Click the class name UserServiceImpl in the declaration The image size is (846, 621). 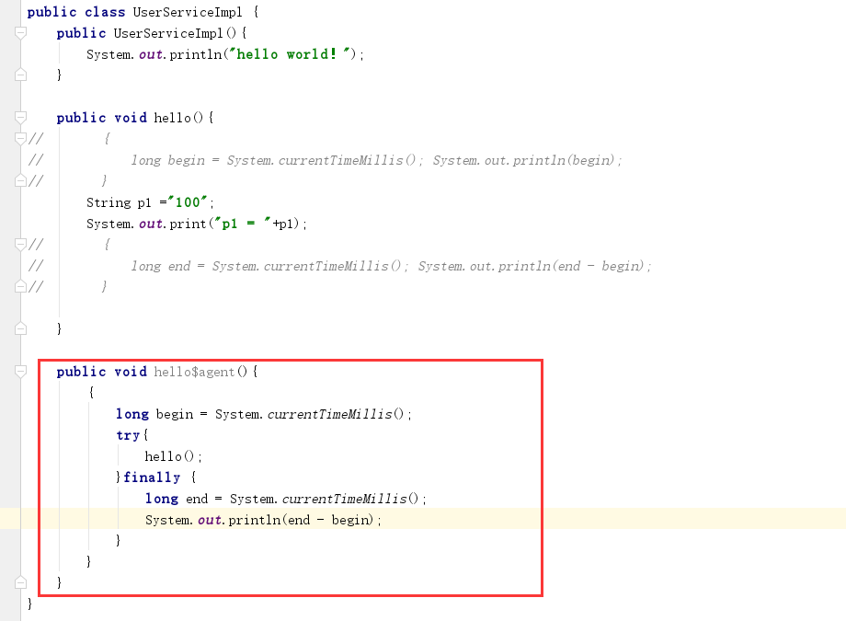pyautogui.click(x=188, y=12)
